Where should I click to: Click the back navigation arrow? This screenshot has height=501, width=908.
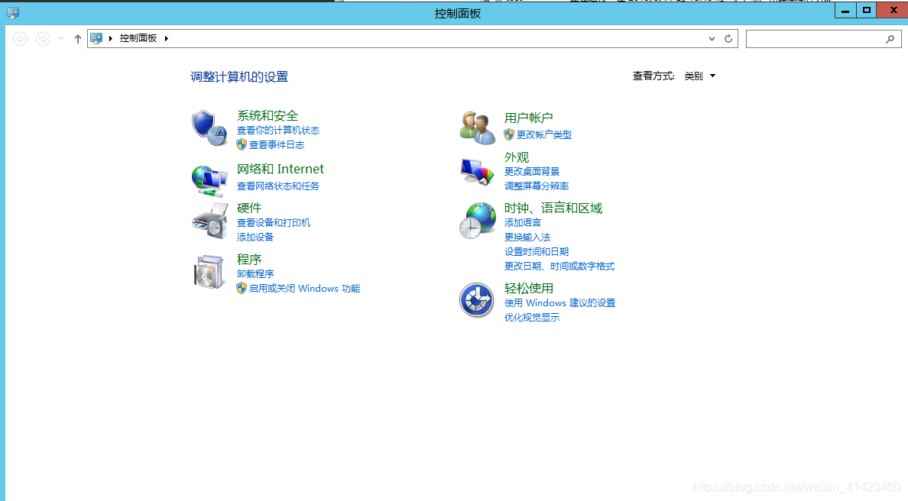tap(21, 39)
